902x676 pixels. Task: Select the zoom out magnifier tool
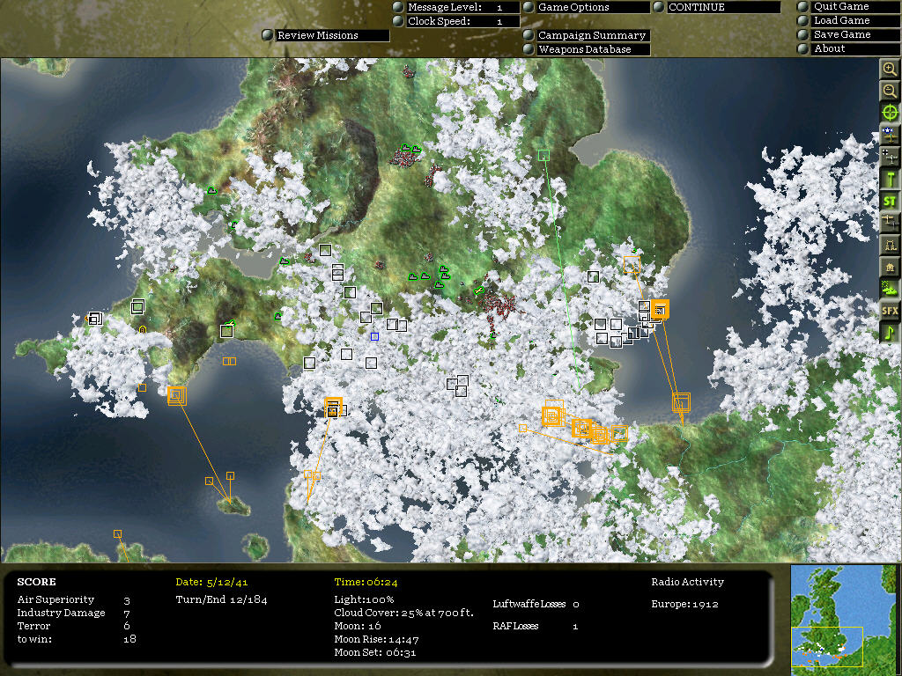[x=890, y=91]
